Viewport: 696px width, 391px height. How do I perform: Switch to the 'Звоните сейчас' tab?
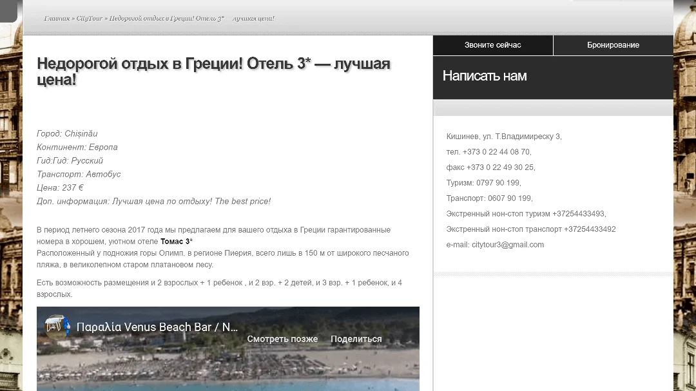point(493,45)
